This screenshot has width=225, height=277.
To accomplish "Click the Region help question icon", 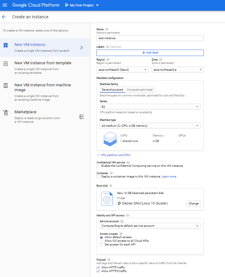I will [108, 60].
